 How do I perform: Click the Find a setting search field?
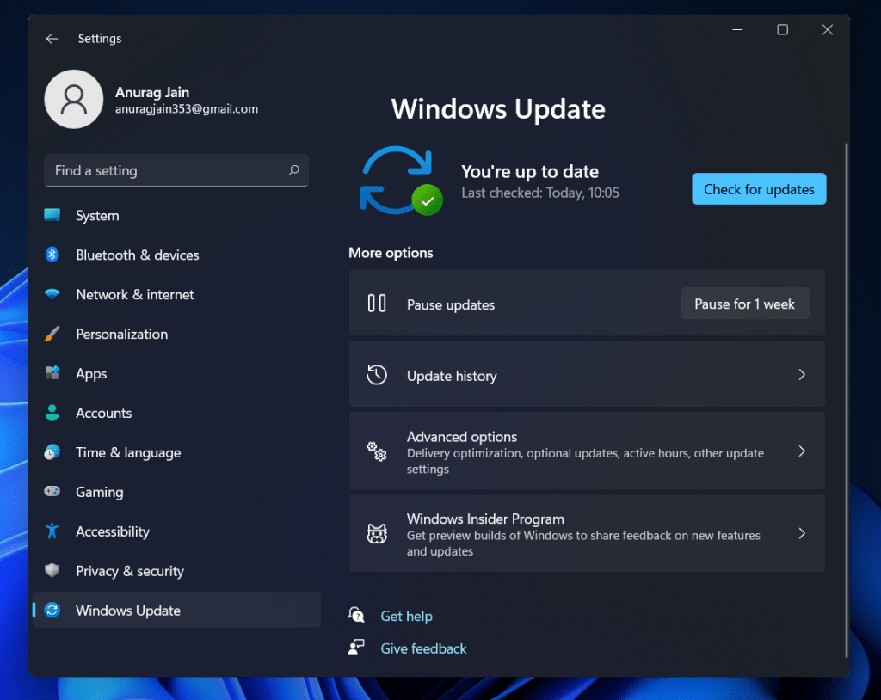[176, 170]
